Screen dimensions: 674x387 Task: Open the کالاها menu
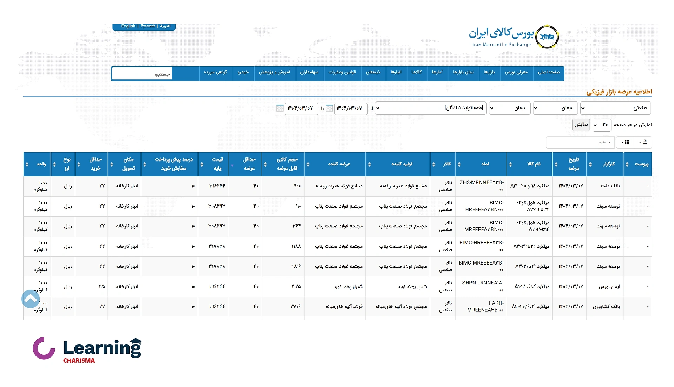point(417,72)
